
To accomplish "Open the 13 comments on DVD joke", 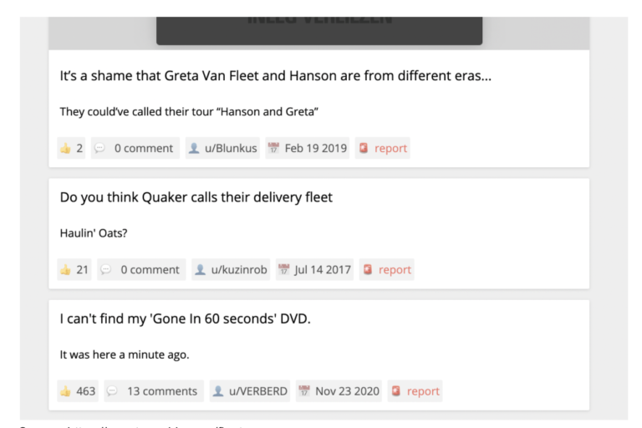I will pyautogui.click(x=161, y=391).
